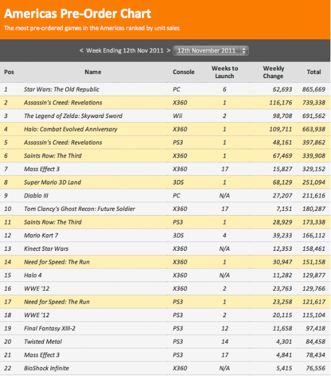This screenshot has width=331, height=376.
Task: Open Final Fantasy XIII-2 link
Action: (49, 328)
